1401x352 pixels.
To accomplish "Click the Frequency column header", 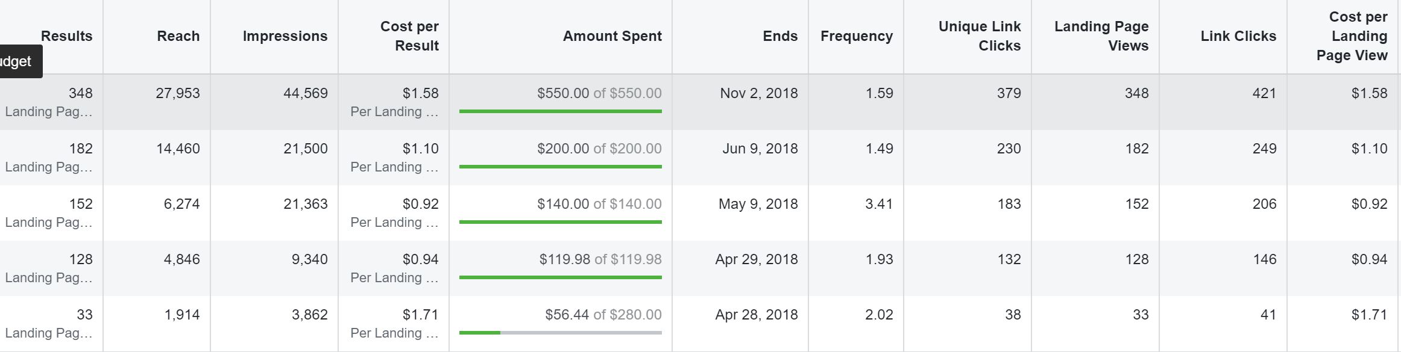I will (856, 36).
